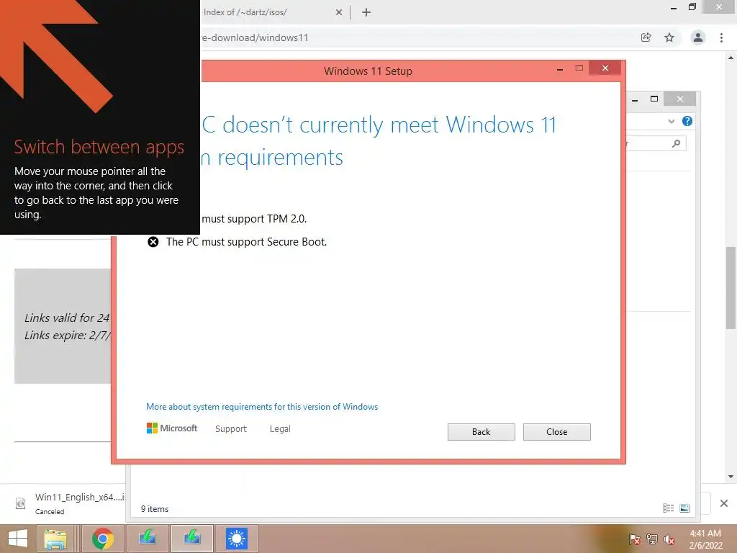Viewport: 737px width, 553px height.
Task: Click the Close button in Windows 11 Setup
Action: (x=557, y=432)
